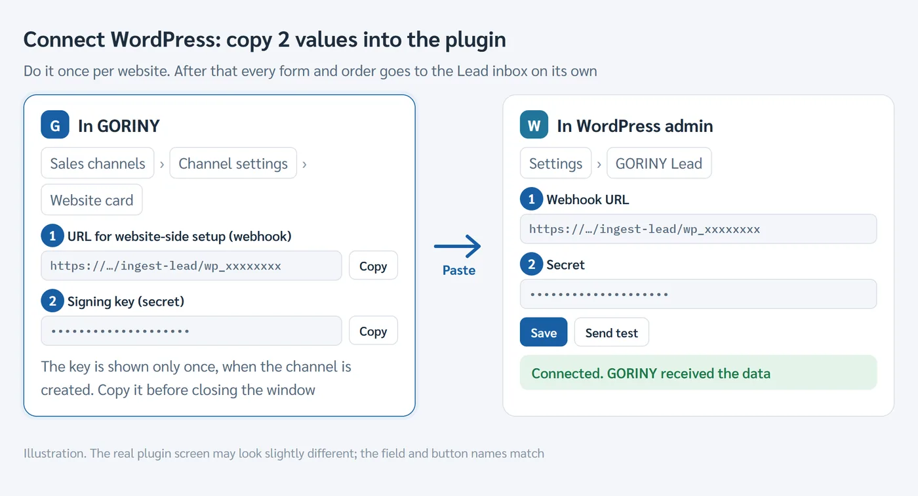Click the "Webhook URL" label
The image size is (918, 496).
point(588,199)
